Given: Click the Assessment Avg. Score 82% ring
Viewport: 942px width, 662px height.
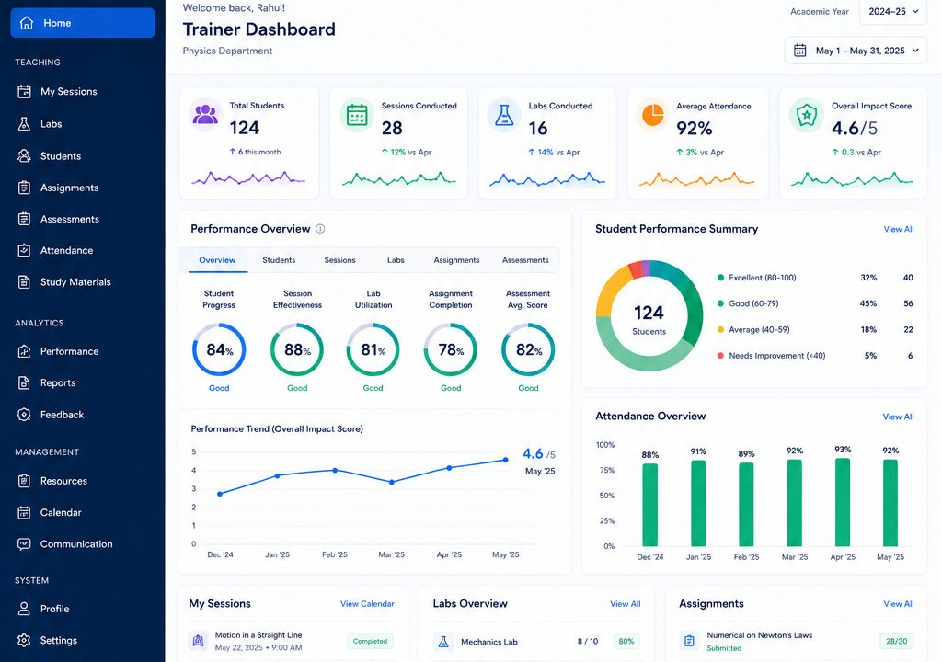Looking at the screenshot, I should tap(528, 349).
